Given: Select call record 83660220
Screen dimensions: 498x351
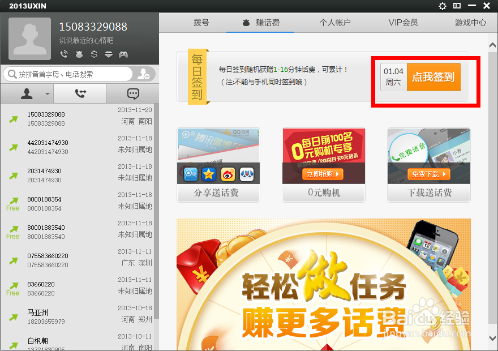Looking at the screenshot, I should tap(77, 288).
